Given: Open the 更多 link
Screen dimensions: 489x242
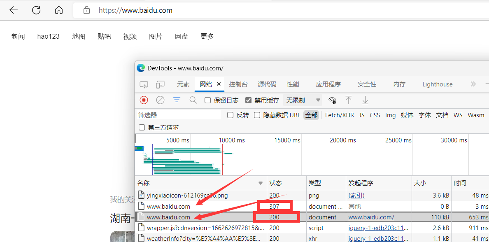Looking at the screenshot, I should pyautogui.click(x=207, y=37).
